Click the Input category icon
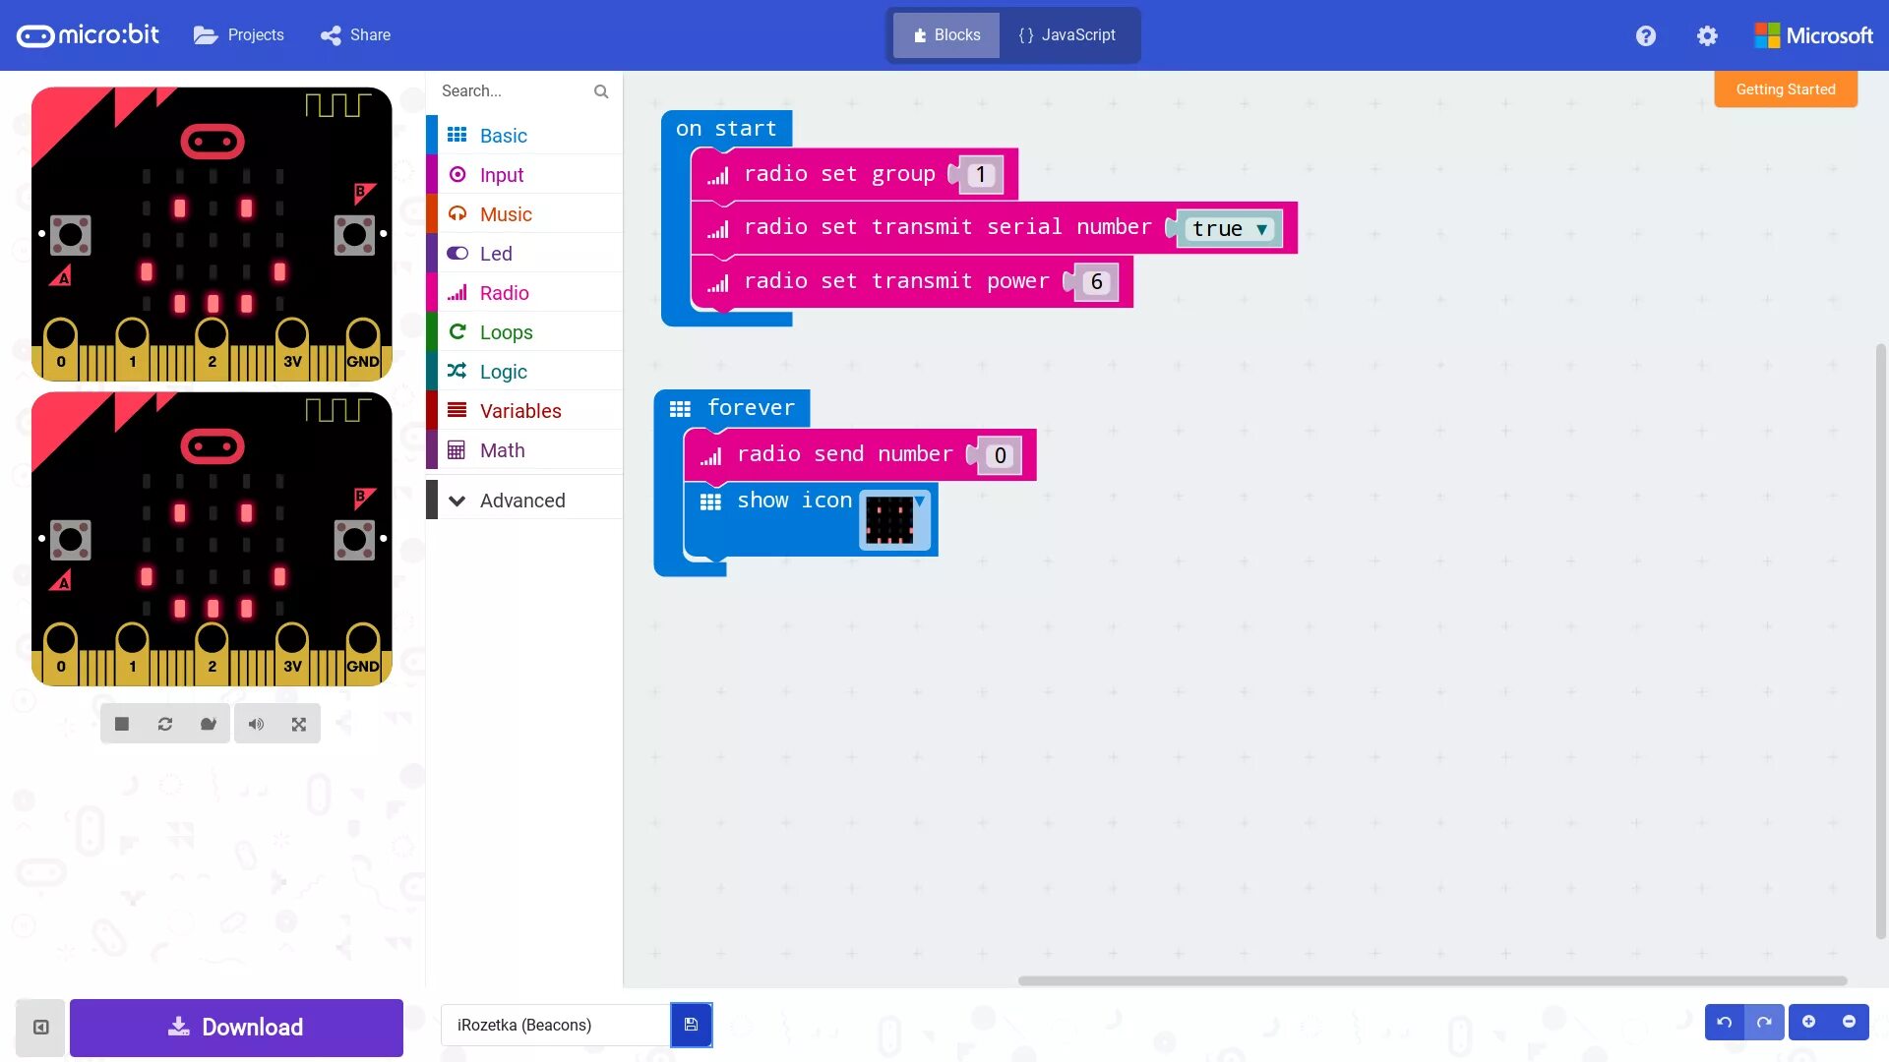This screenshot has height=1062, width=1889. (x=456, y=174)
